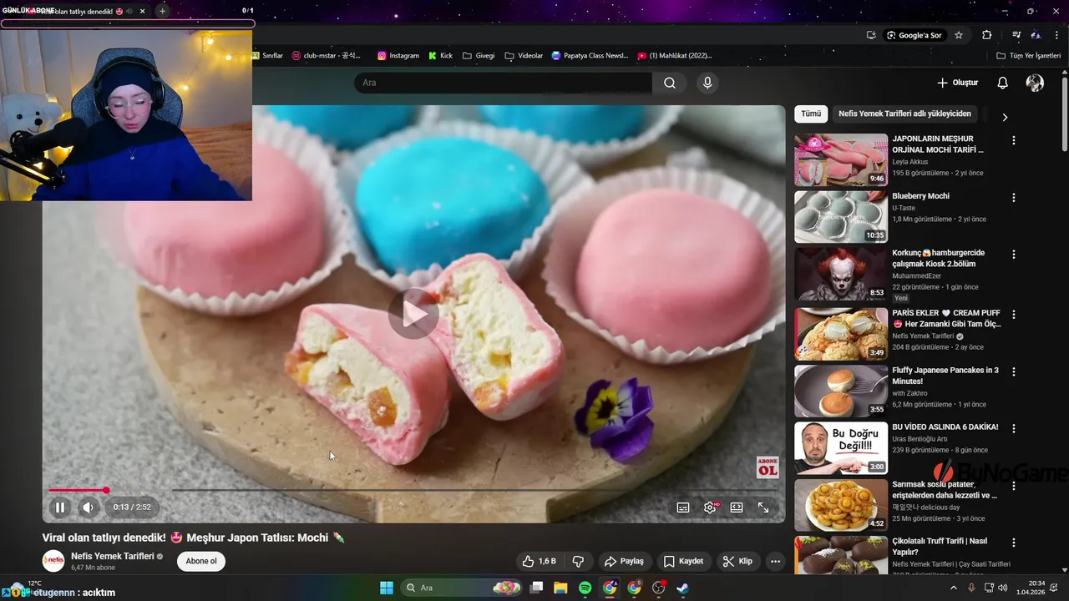Click the large play overlay on video
1069x601 pixels.
413,314
